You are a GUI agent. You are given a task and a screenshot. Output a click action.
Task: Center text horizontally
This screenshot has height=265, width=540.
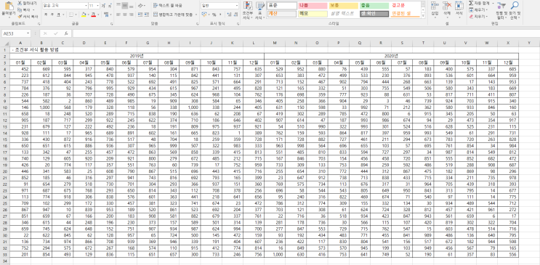pyautogui.click(x=125, y=15)
